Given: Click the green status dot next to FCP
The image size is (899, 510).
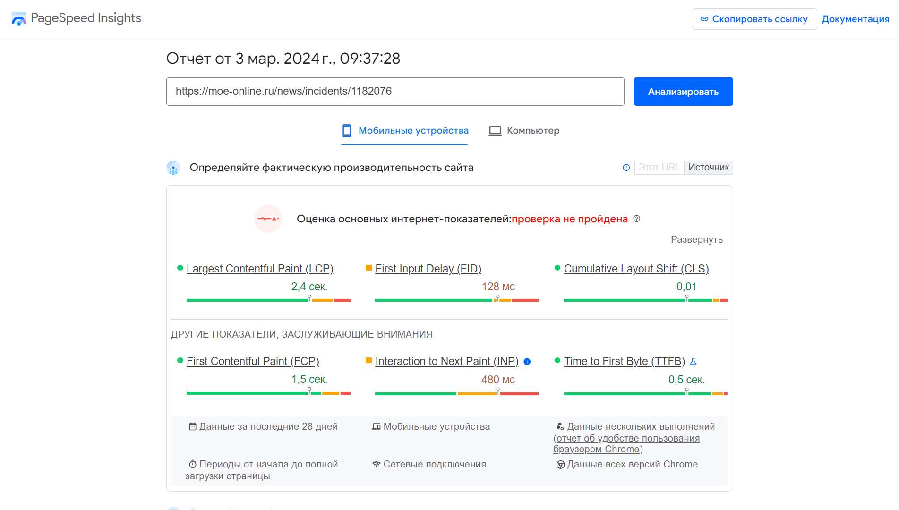Looking at the screenshot, I should tap(180, 360).
